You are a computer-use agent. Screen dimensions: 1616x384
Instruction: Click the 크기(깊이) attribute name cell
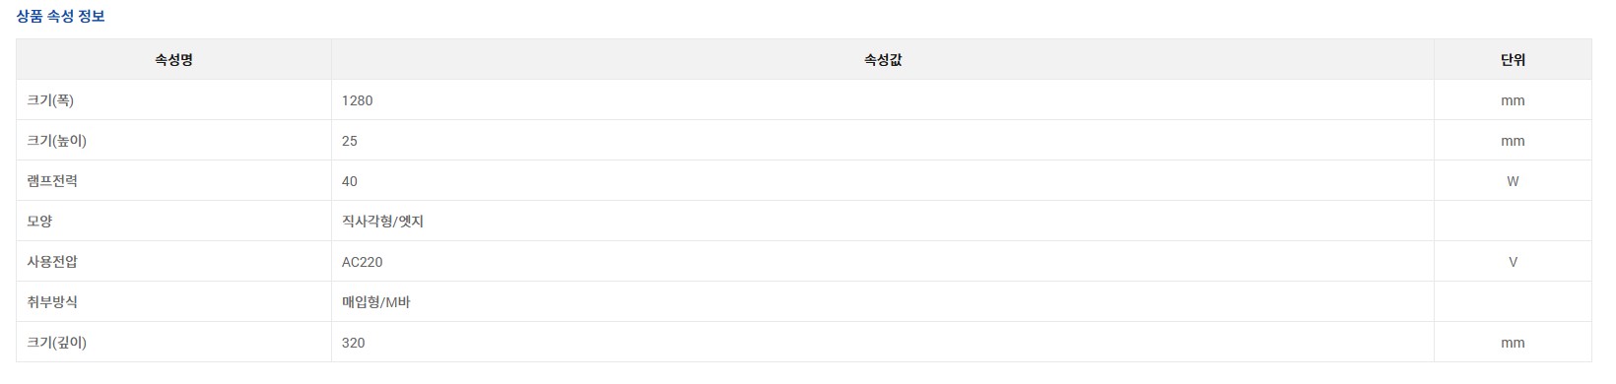click(x=173, y=343)
